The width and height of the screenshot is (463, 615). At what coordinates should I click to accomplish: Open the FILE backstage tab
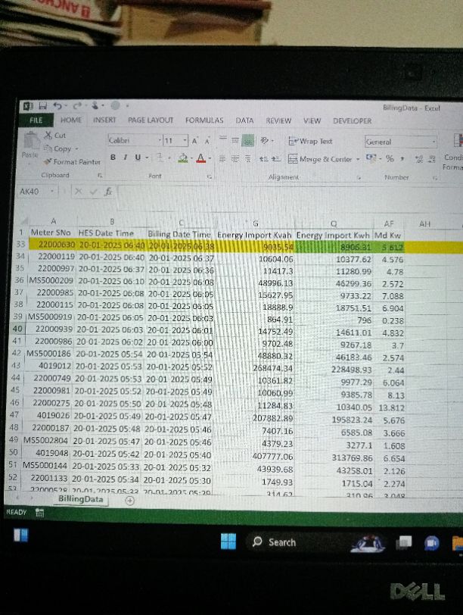36,120
